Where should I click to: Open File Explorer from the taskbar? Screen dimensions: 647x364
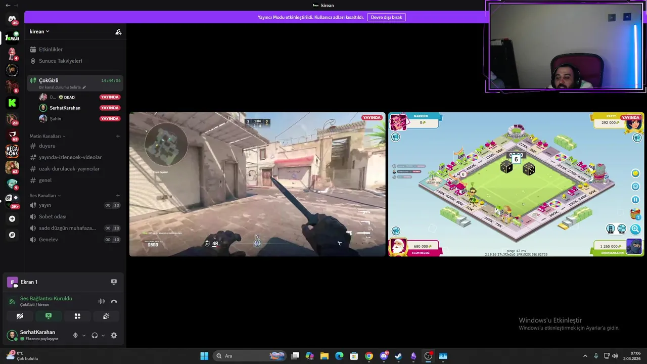(325, 356)
